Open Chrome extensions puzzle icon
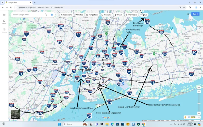Viewport: 203px width, 127px height. (190, 8)
